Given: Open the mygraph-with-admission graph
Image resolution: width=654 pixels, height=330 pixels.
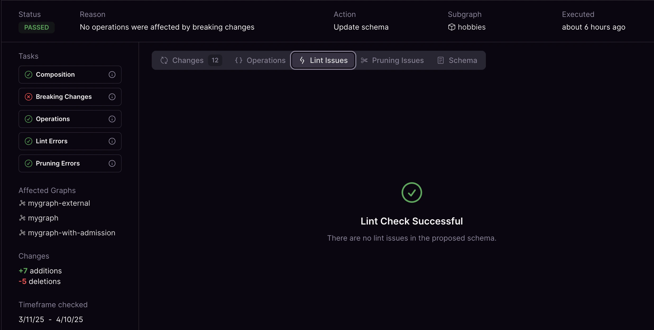Looking at the screenshot, I should click(x=72, y=233).
